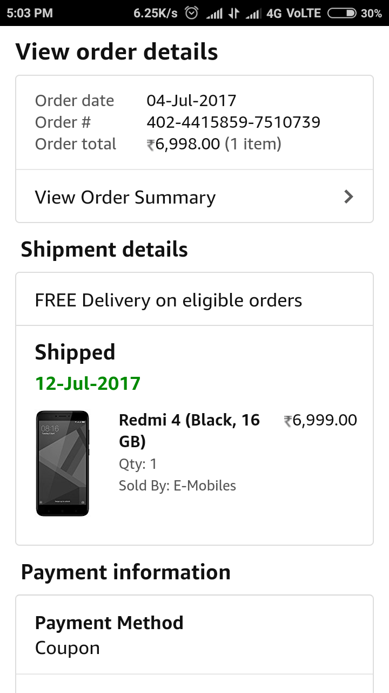Tap the 4G VoLTE network indicator
The image size is (389, 693).
pyautogui.click(x=293, y=13)
